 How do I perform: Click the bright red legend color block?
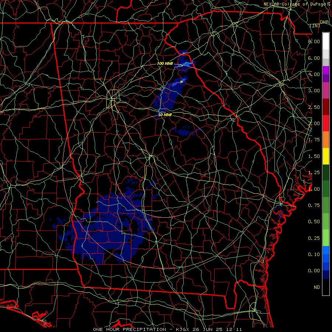click(x=326, y=123)
